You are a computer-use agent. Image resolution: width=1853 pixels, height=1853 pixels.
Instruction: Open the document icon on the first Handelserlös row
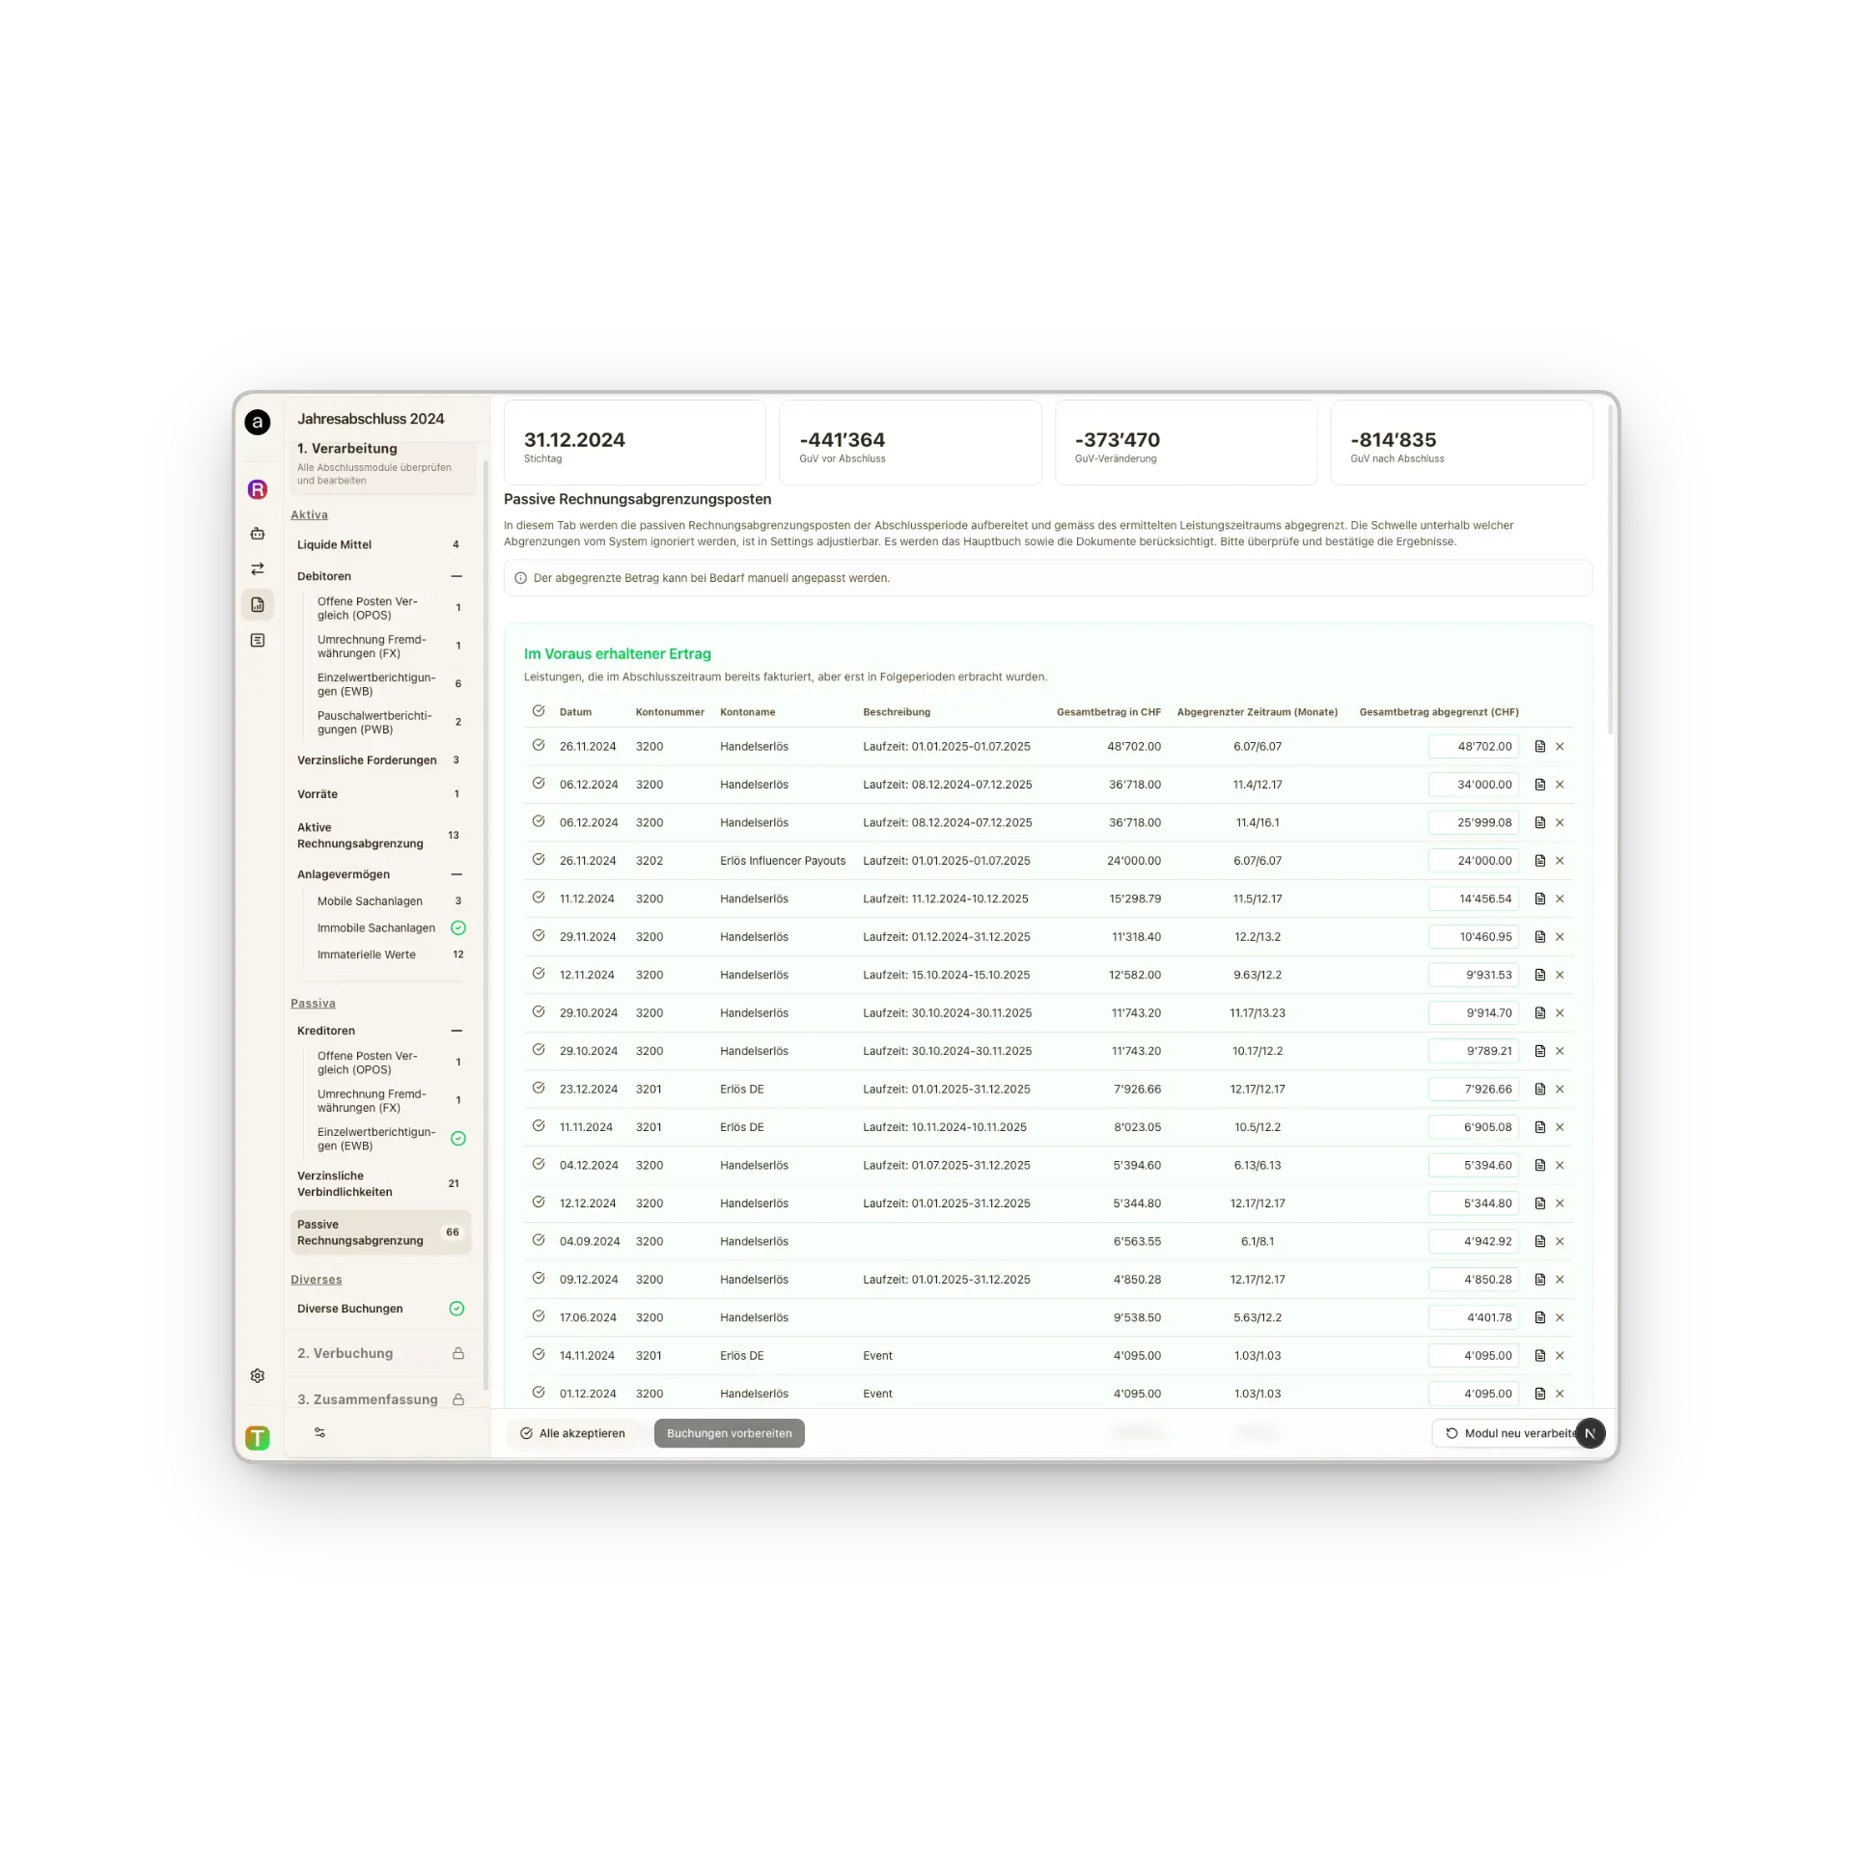tap(1539, 746)
